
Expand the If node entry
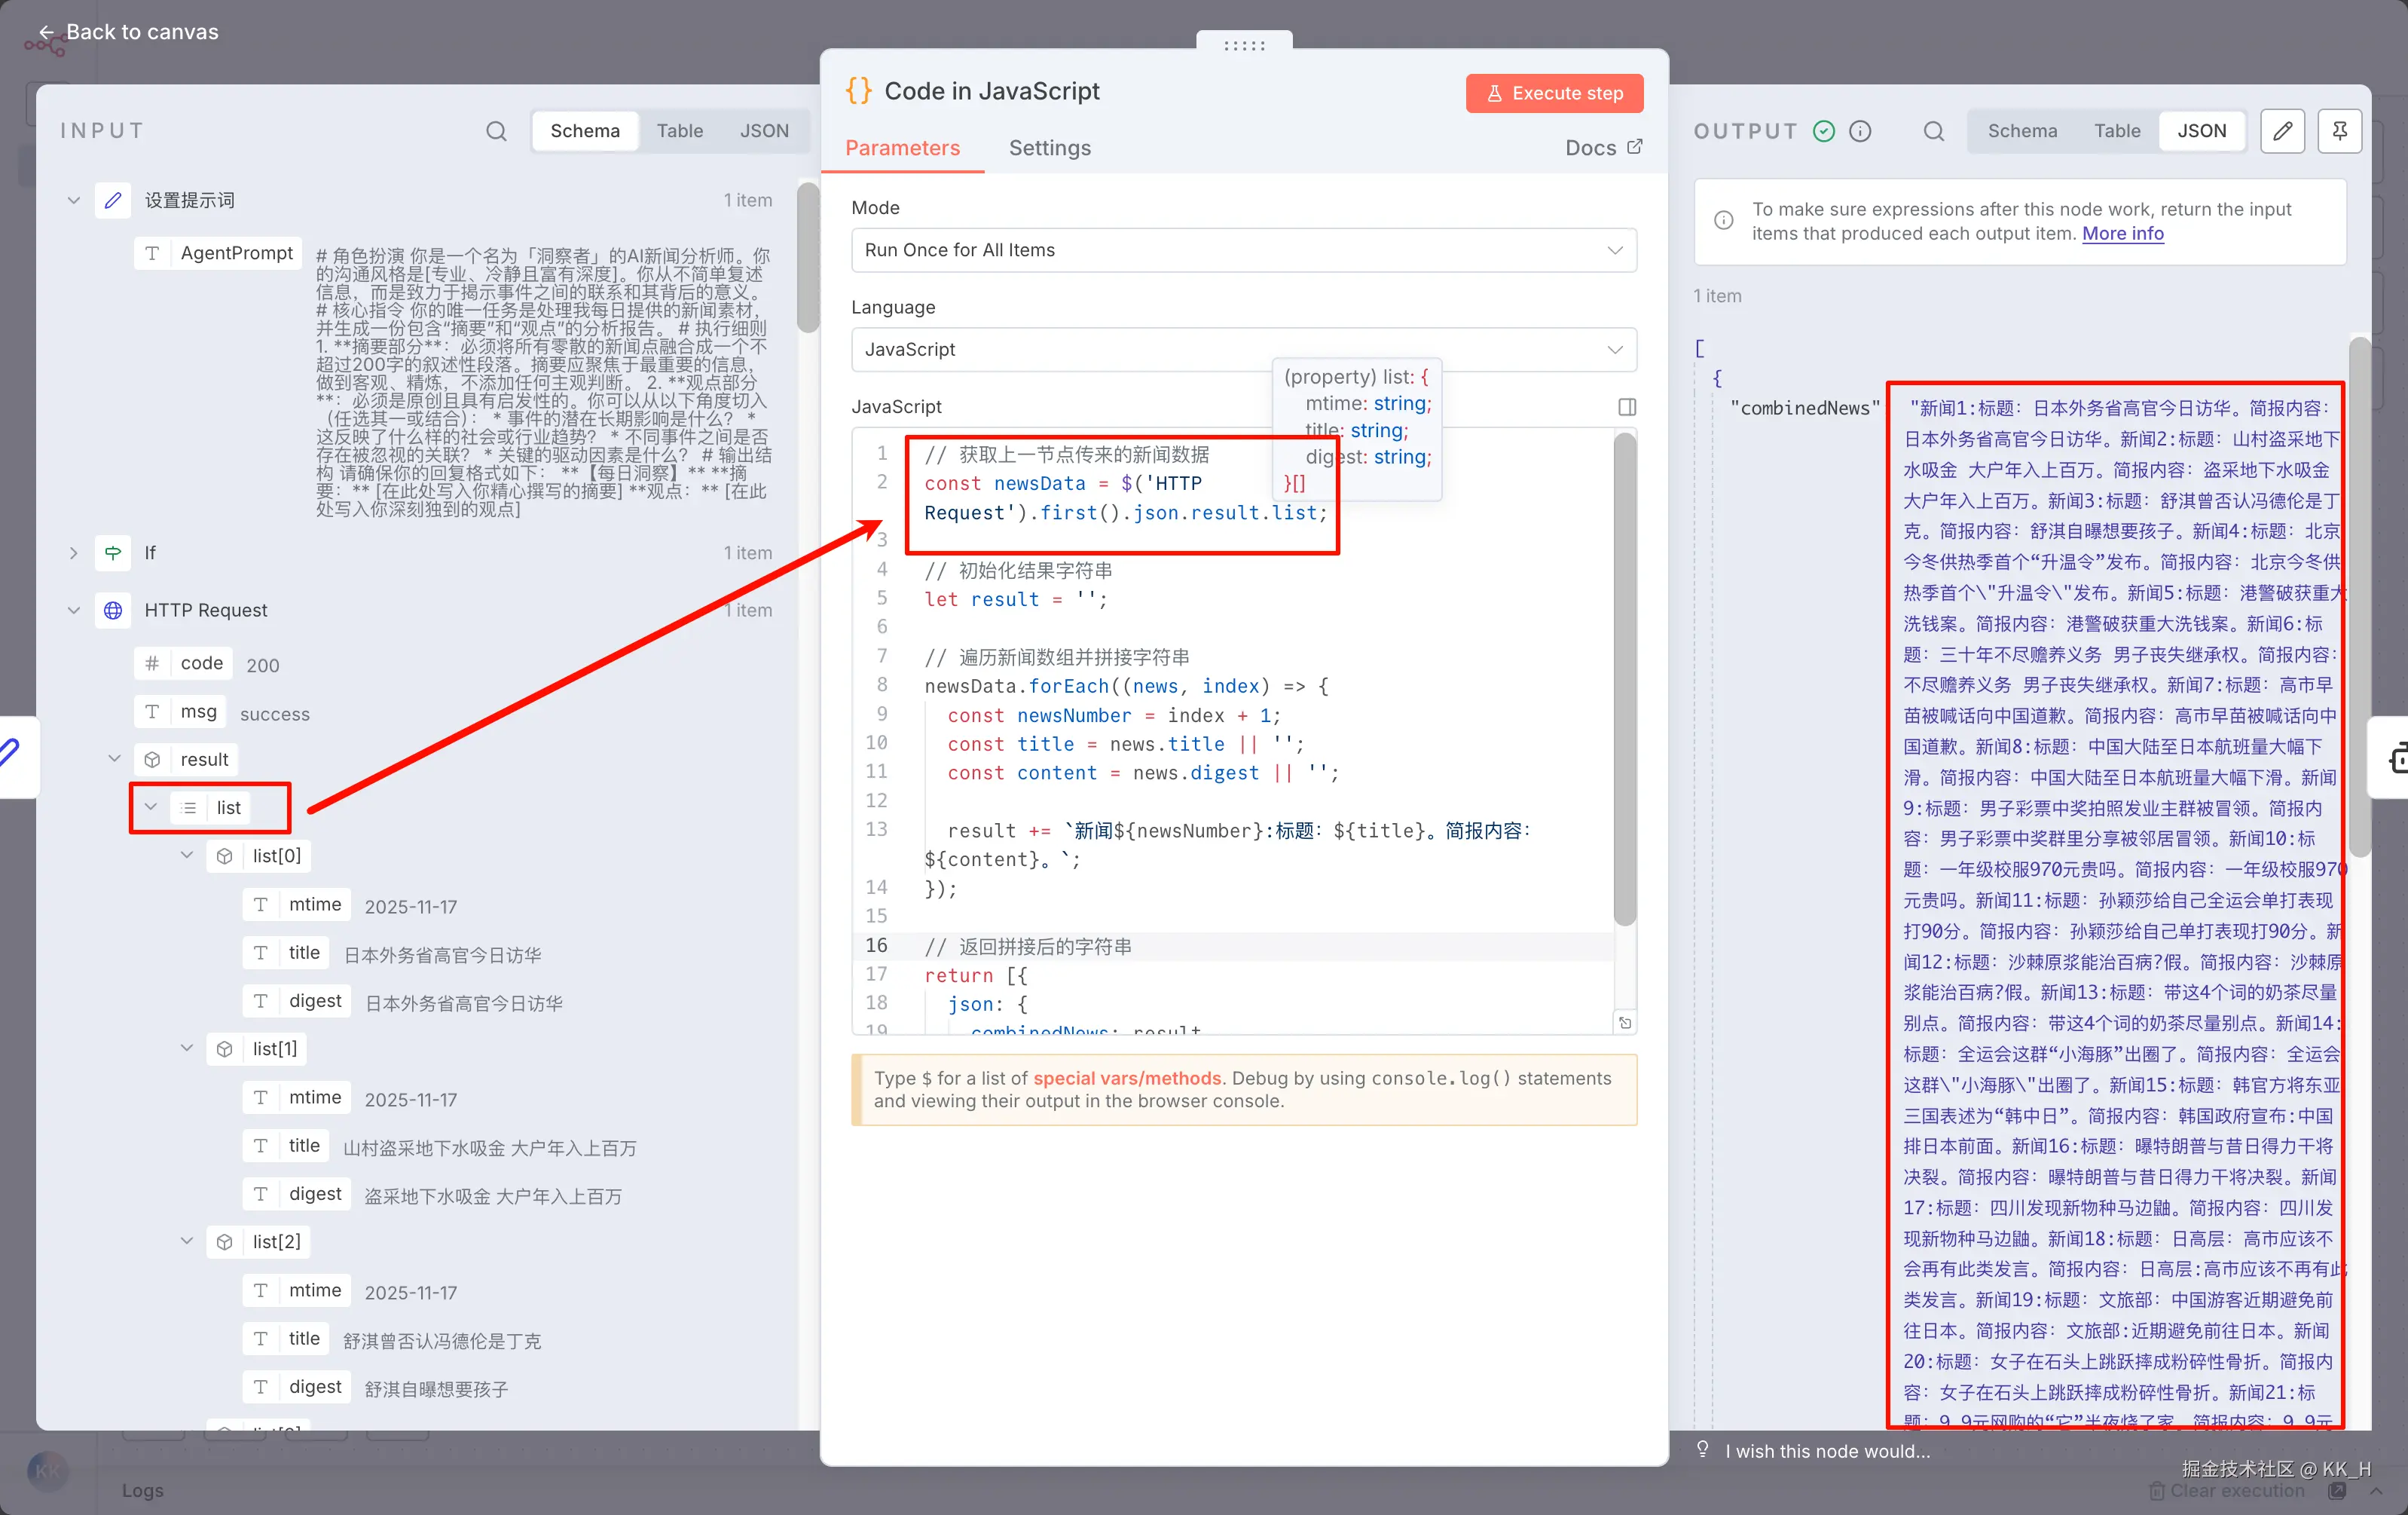click(x=73, y=552)
